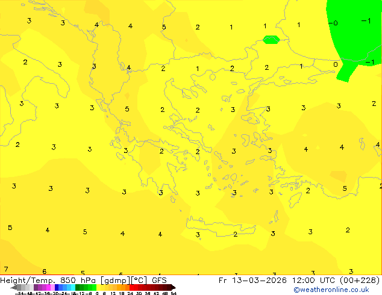Select the '[gdmp]' unit label
Screen dimensions: 382x295
click(x=116, y=281)
